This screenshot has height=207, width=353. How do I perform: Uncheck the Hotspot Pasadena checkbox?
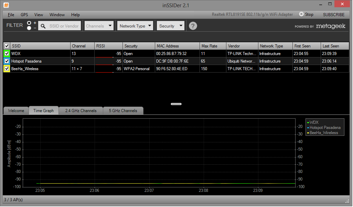(7, 61)
